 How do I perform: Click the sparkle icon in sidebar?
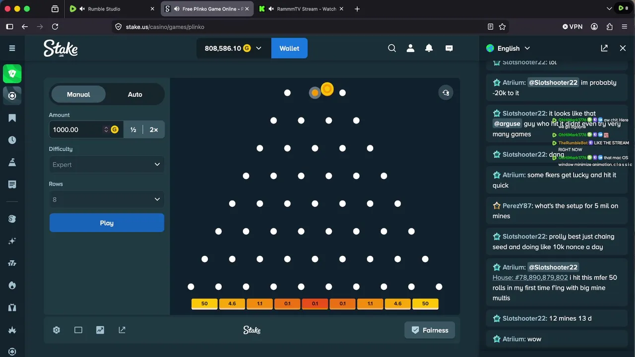pyautogui.click(x=12, y=241)
